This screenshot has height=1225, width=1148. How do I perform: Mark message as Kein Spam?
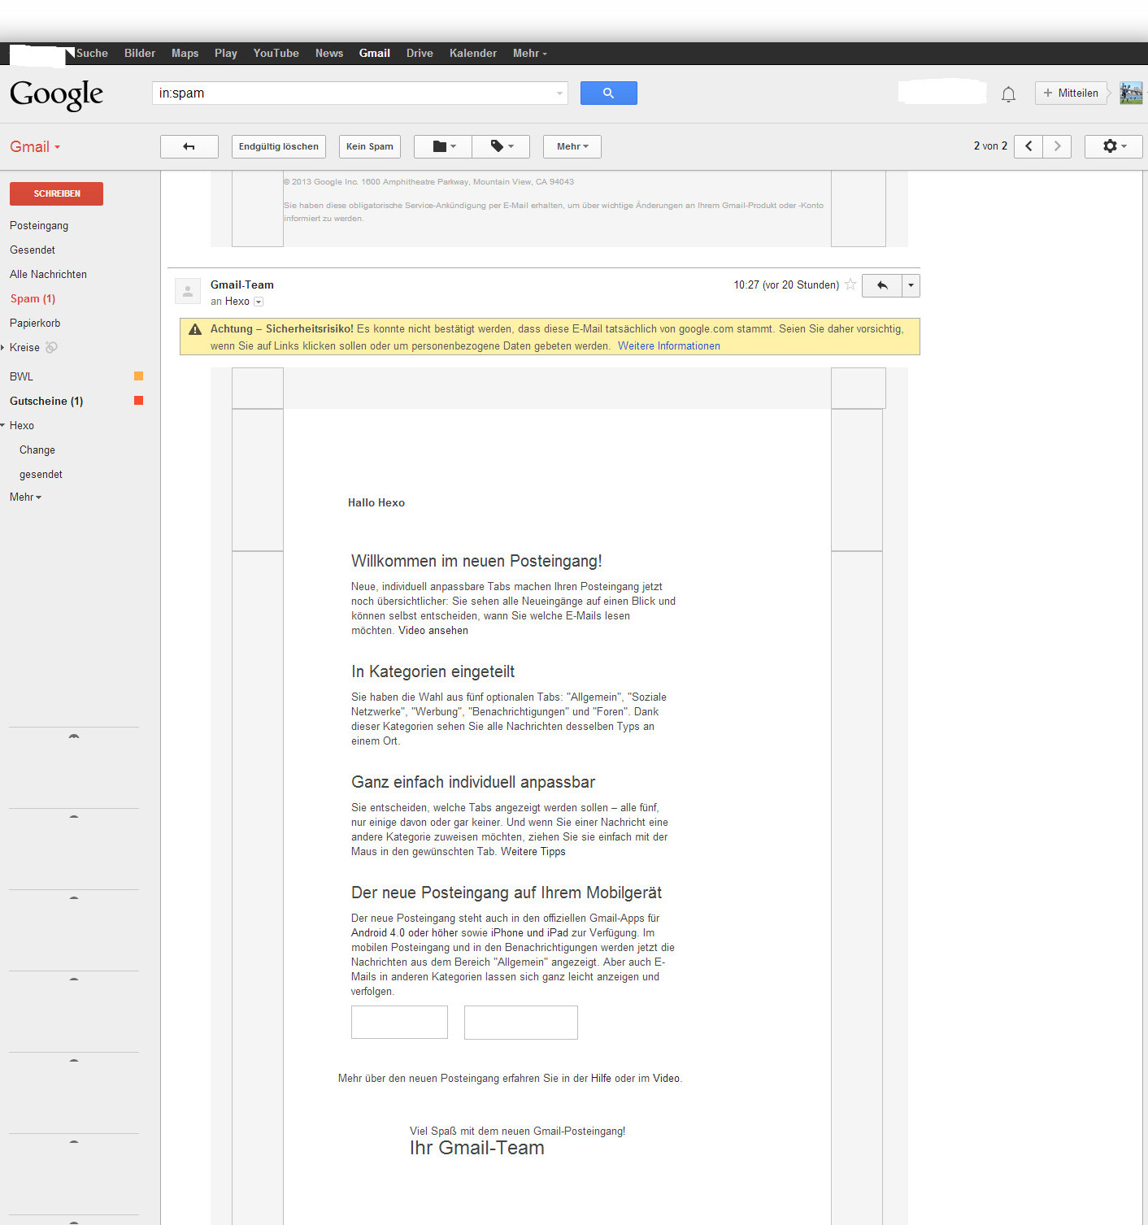tap(370, 146)
